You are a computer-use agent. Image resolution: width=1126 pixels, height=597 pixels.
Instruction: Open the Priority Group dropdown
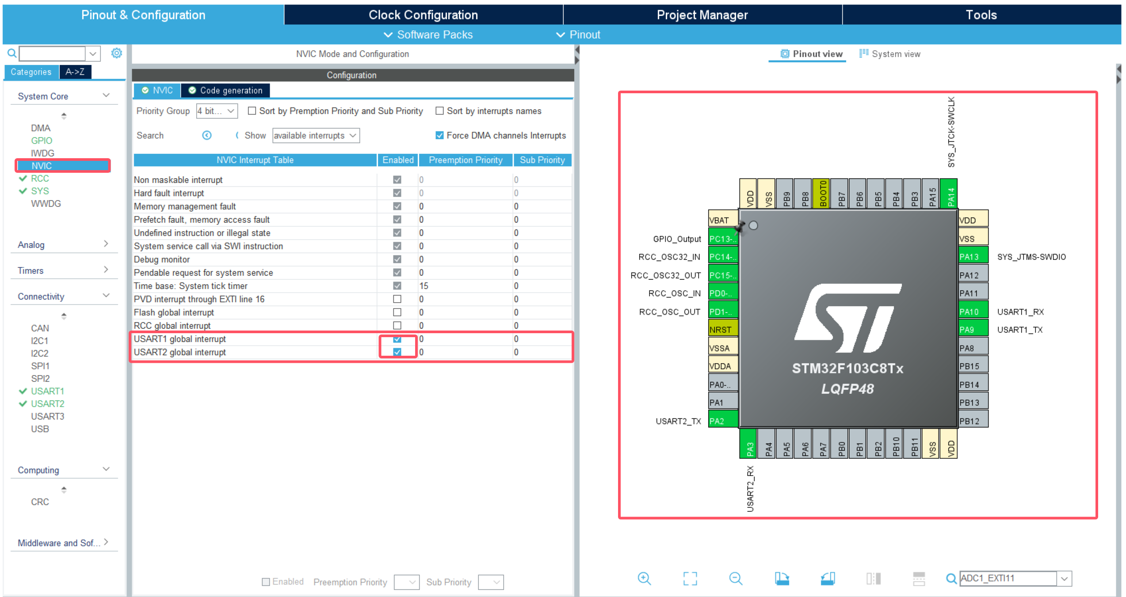[x=217, y=111]
